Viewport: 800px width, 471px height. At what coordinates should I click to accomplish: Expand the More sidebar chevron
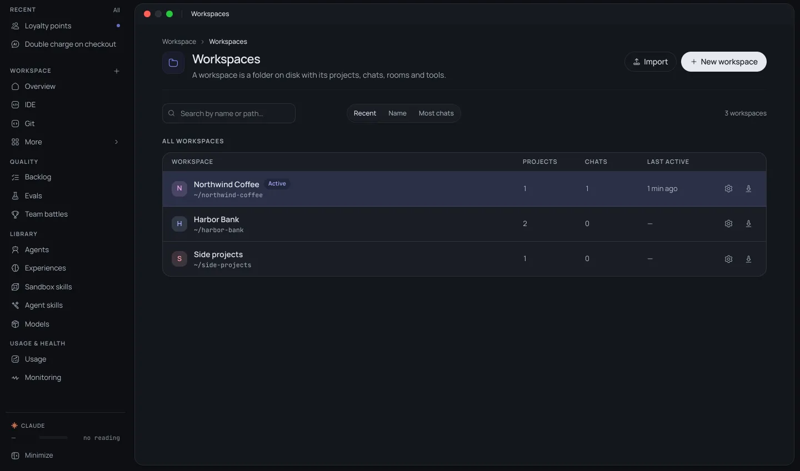117,142
